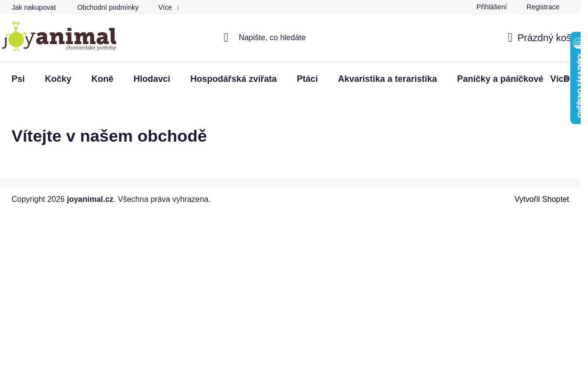Expand the Více menu in the top bar

pyautogui.click(x=167, y=7)
